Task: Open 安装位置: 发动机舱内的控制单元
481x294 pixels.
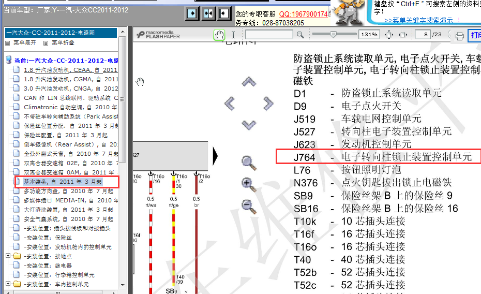Action: pos(67,247)
